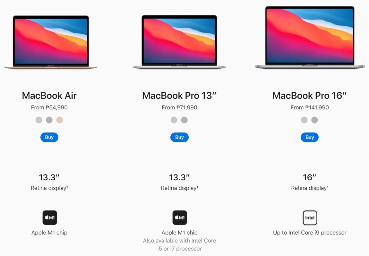Select the gold color swatch for MacBook Air
The image size is (369, 256).
(60, 120)
